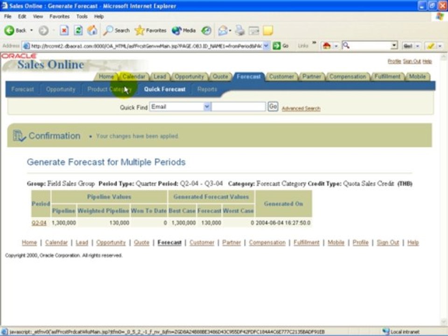448x336 pixels.
Task: Switch to the Quote tab
Action: (220, 77)
